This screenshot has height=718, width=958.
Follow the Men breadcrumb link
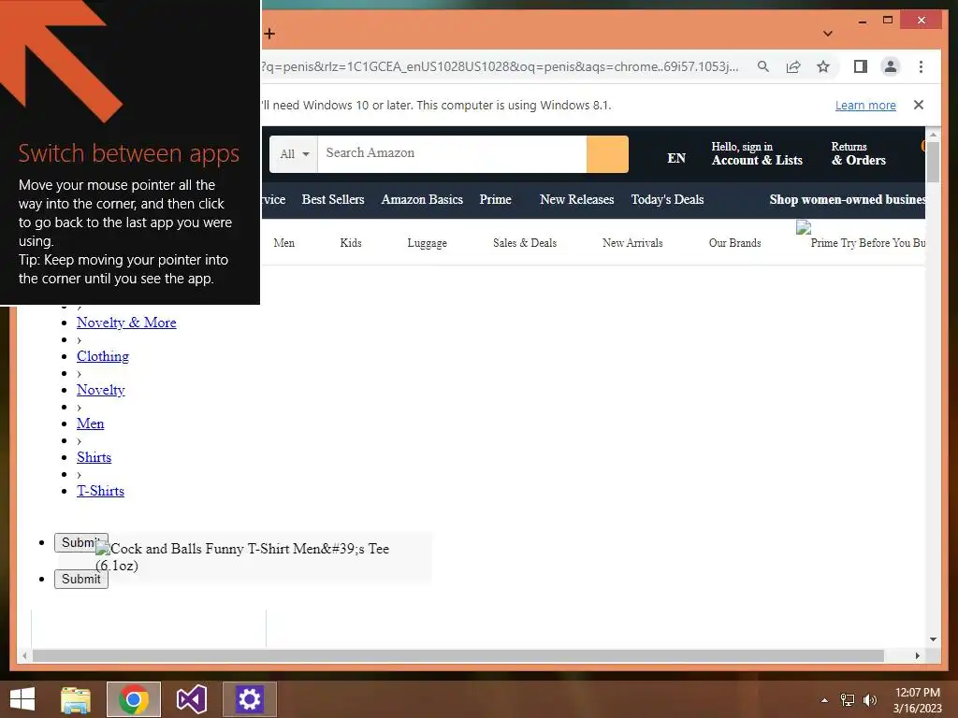91,424
